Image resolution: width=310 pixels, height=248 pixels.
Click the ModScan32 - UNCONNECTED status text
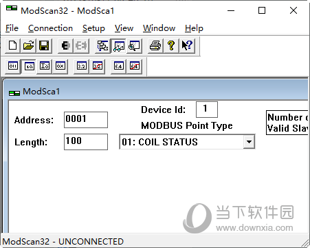[63, 242]
